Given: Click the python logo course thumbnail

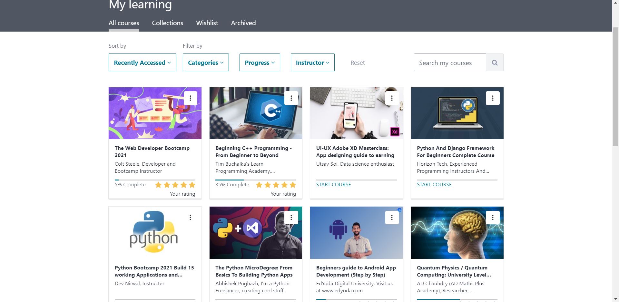Looking at the screenshot, I should coord(155,233).
